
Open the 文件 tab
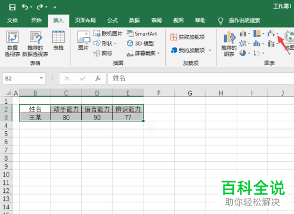tap(12, 21)
